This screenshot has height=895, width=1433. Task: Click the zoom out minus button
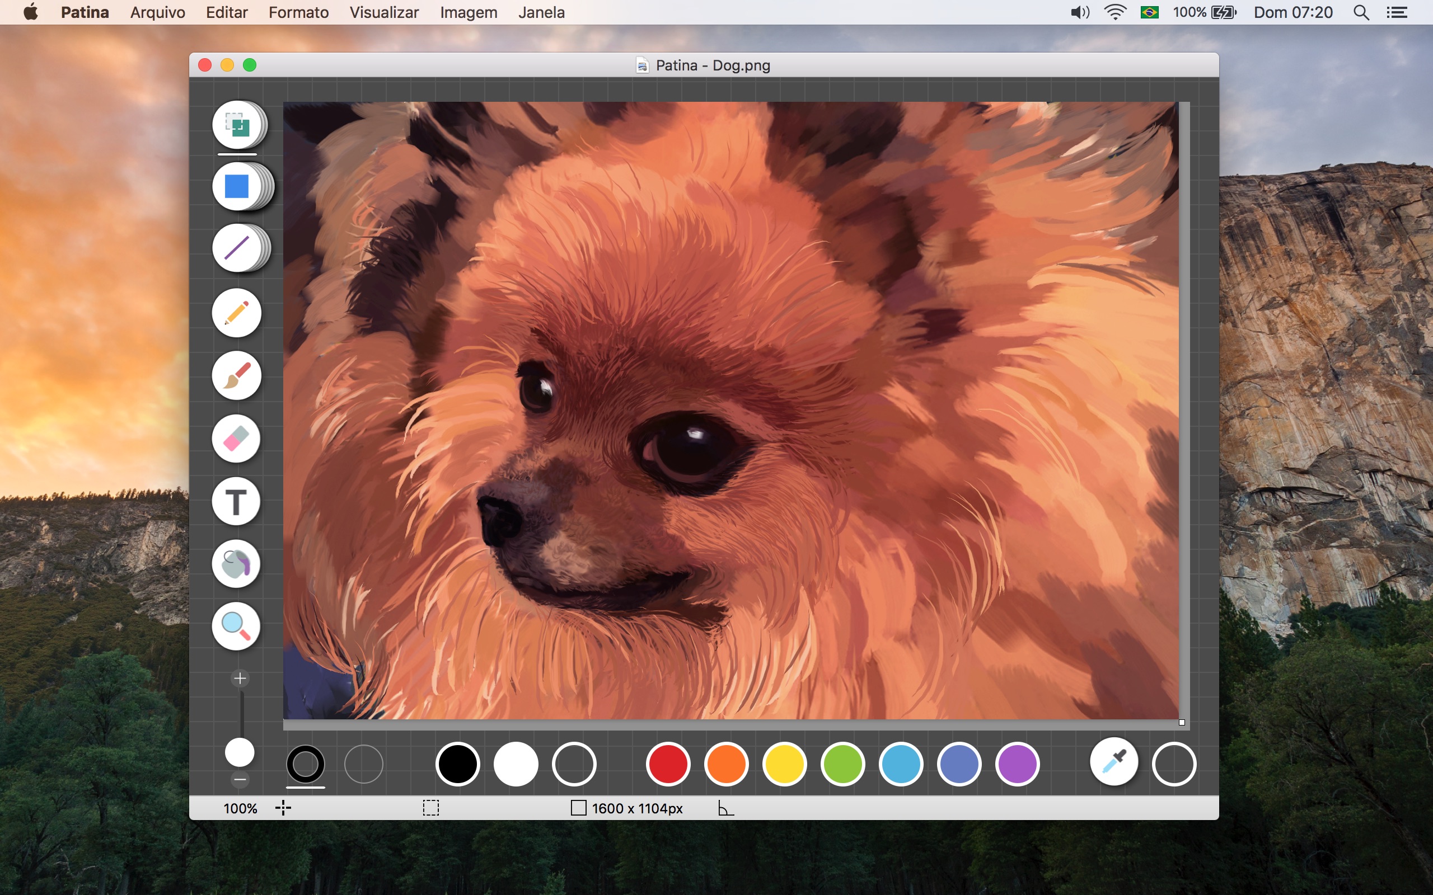point(240,779)
